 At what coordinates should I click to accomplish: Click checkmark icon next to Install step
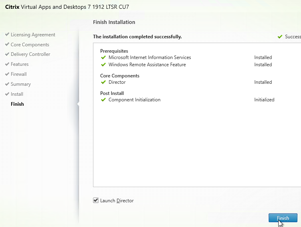pyautogui.click(x=7, y=94)
